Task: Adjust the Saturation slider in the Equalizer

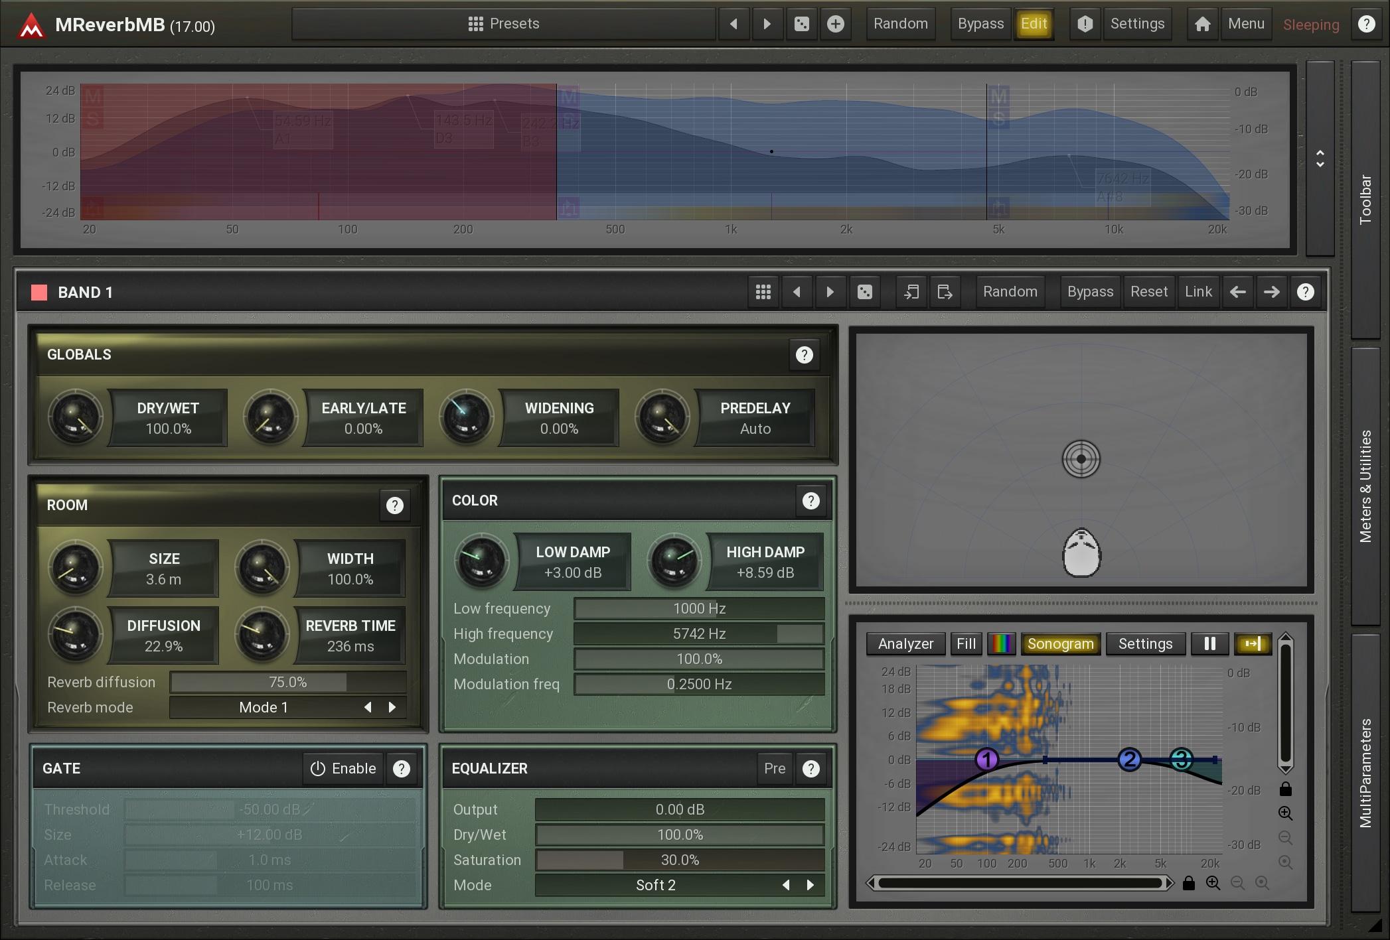Action: tap(679, 860)
